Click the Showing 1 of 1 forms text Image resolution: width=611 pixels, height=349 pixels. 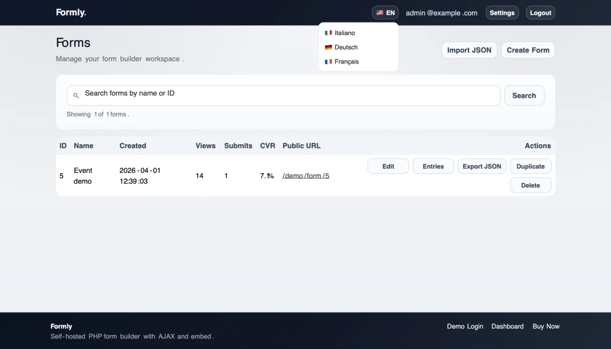(98, 114)
